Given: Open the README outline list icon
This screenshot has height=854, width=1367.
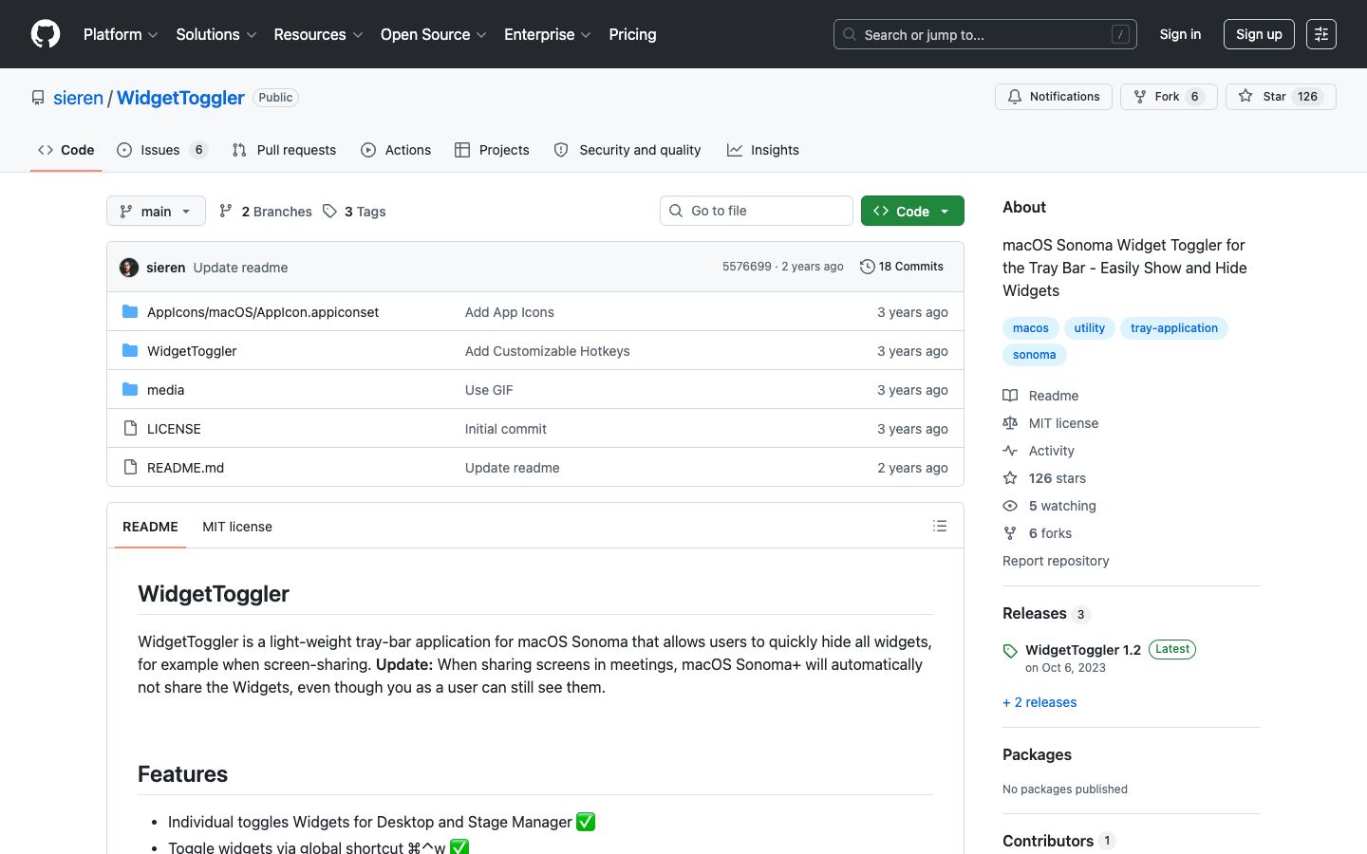Looking at the screenshot, I should pos(940,526).
